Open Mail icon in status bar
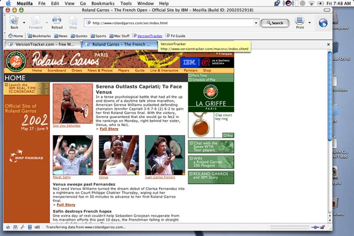 tap(15, 227)
